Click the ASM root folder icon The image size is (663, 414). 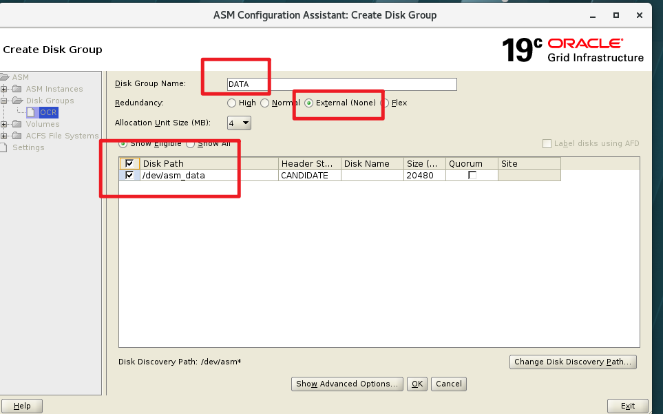(x=5, y=77)
